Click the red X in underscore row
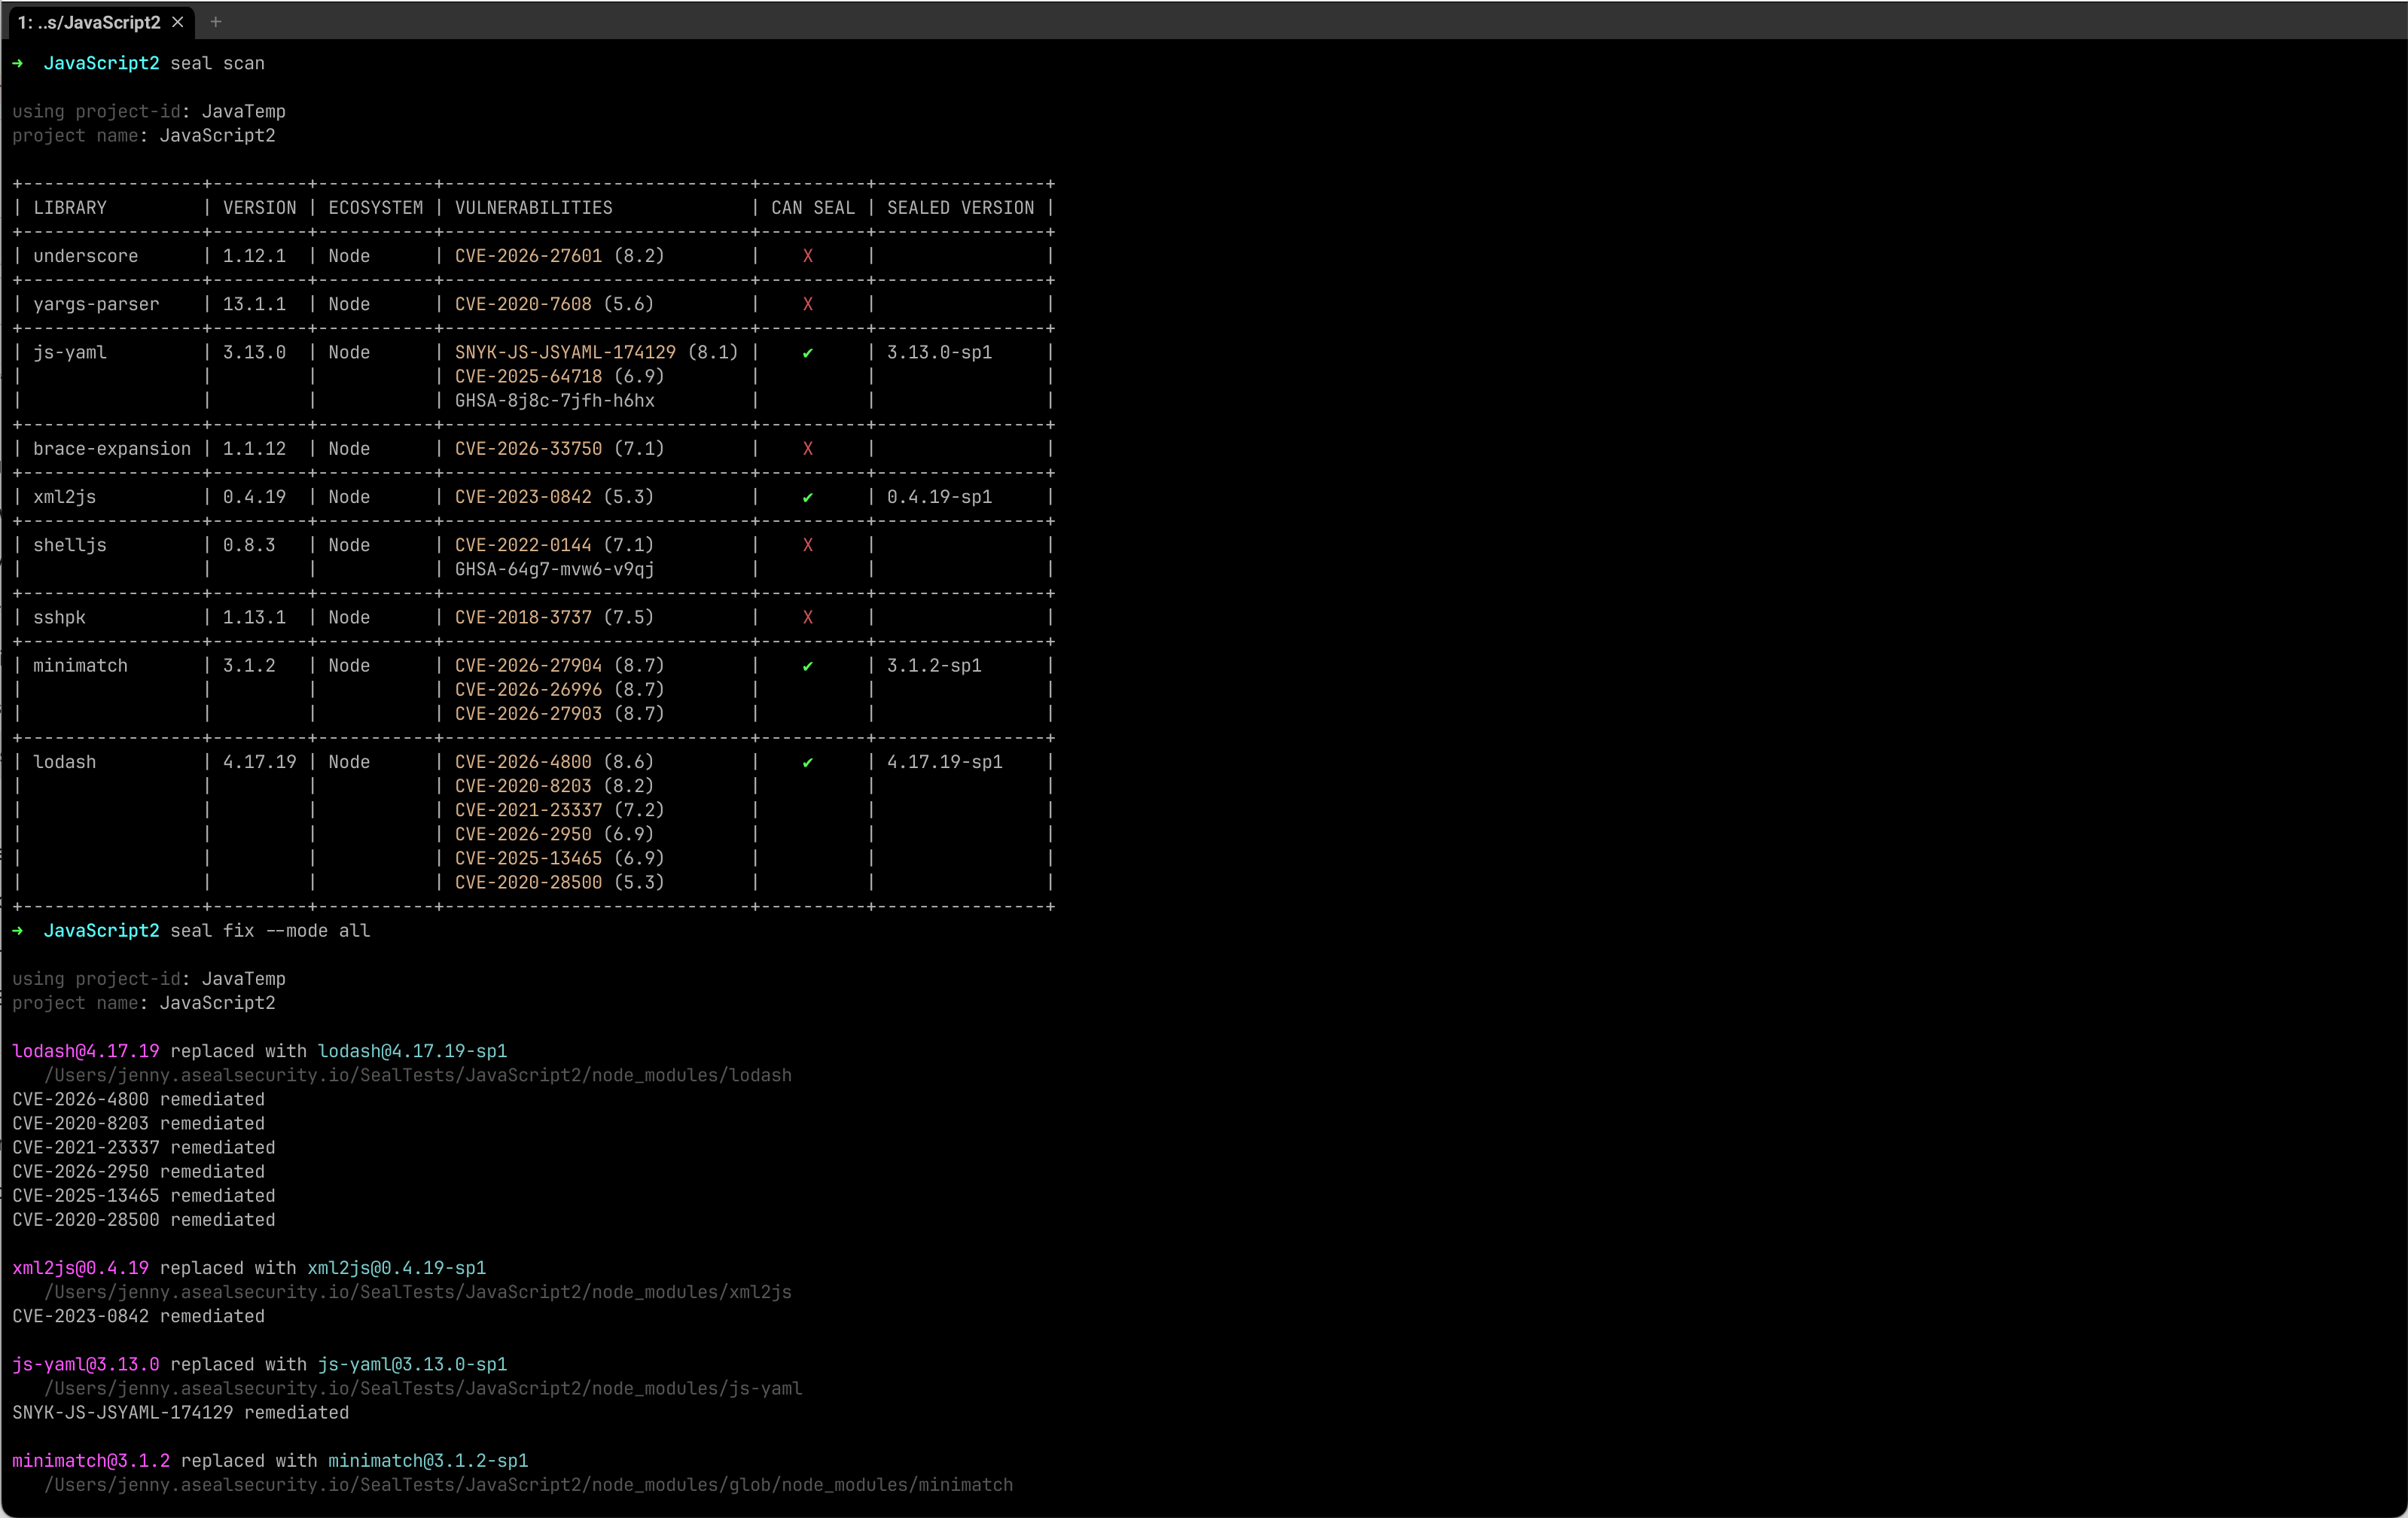Viewport: 2408px width, 1518px height. (x=808, y=256)
